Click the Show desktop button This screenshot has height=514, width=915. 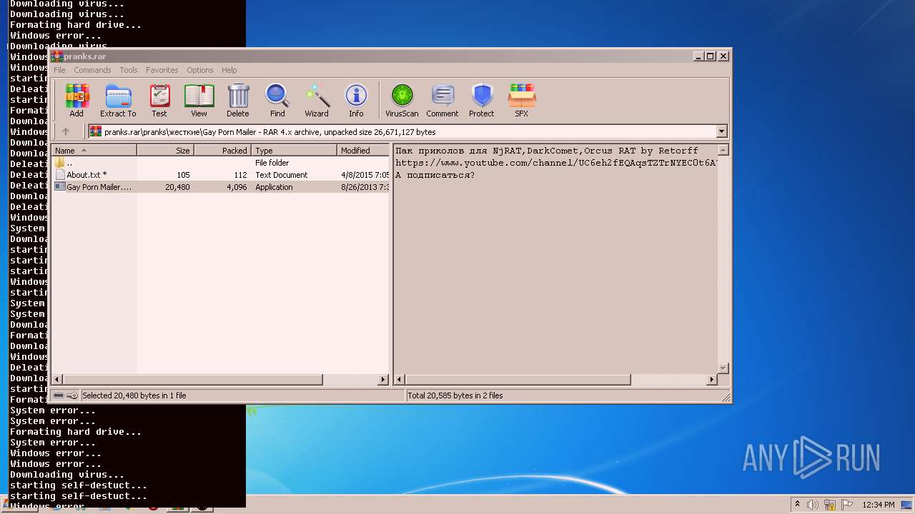[x=906, y=505]
